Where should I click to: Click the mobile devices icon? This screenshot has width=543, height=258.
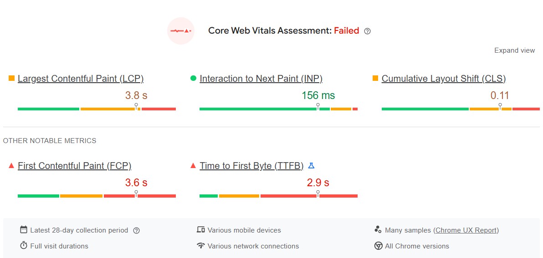pyautogui.click(x=200, y=230)
